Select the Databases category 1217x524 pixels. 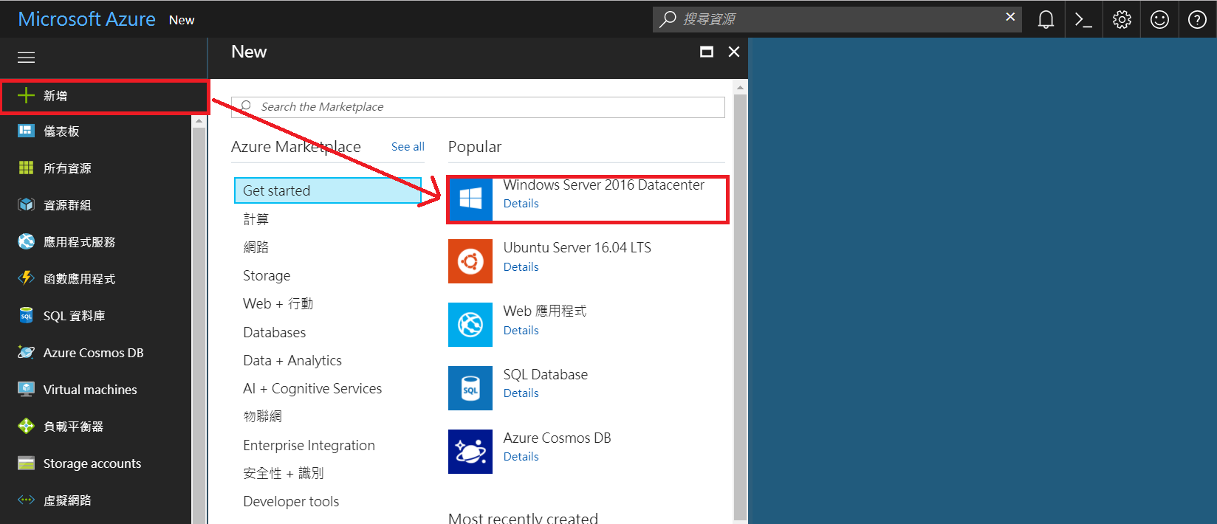[x=275, y=332]
